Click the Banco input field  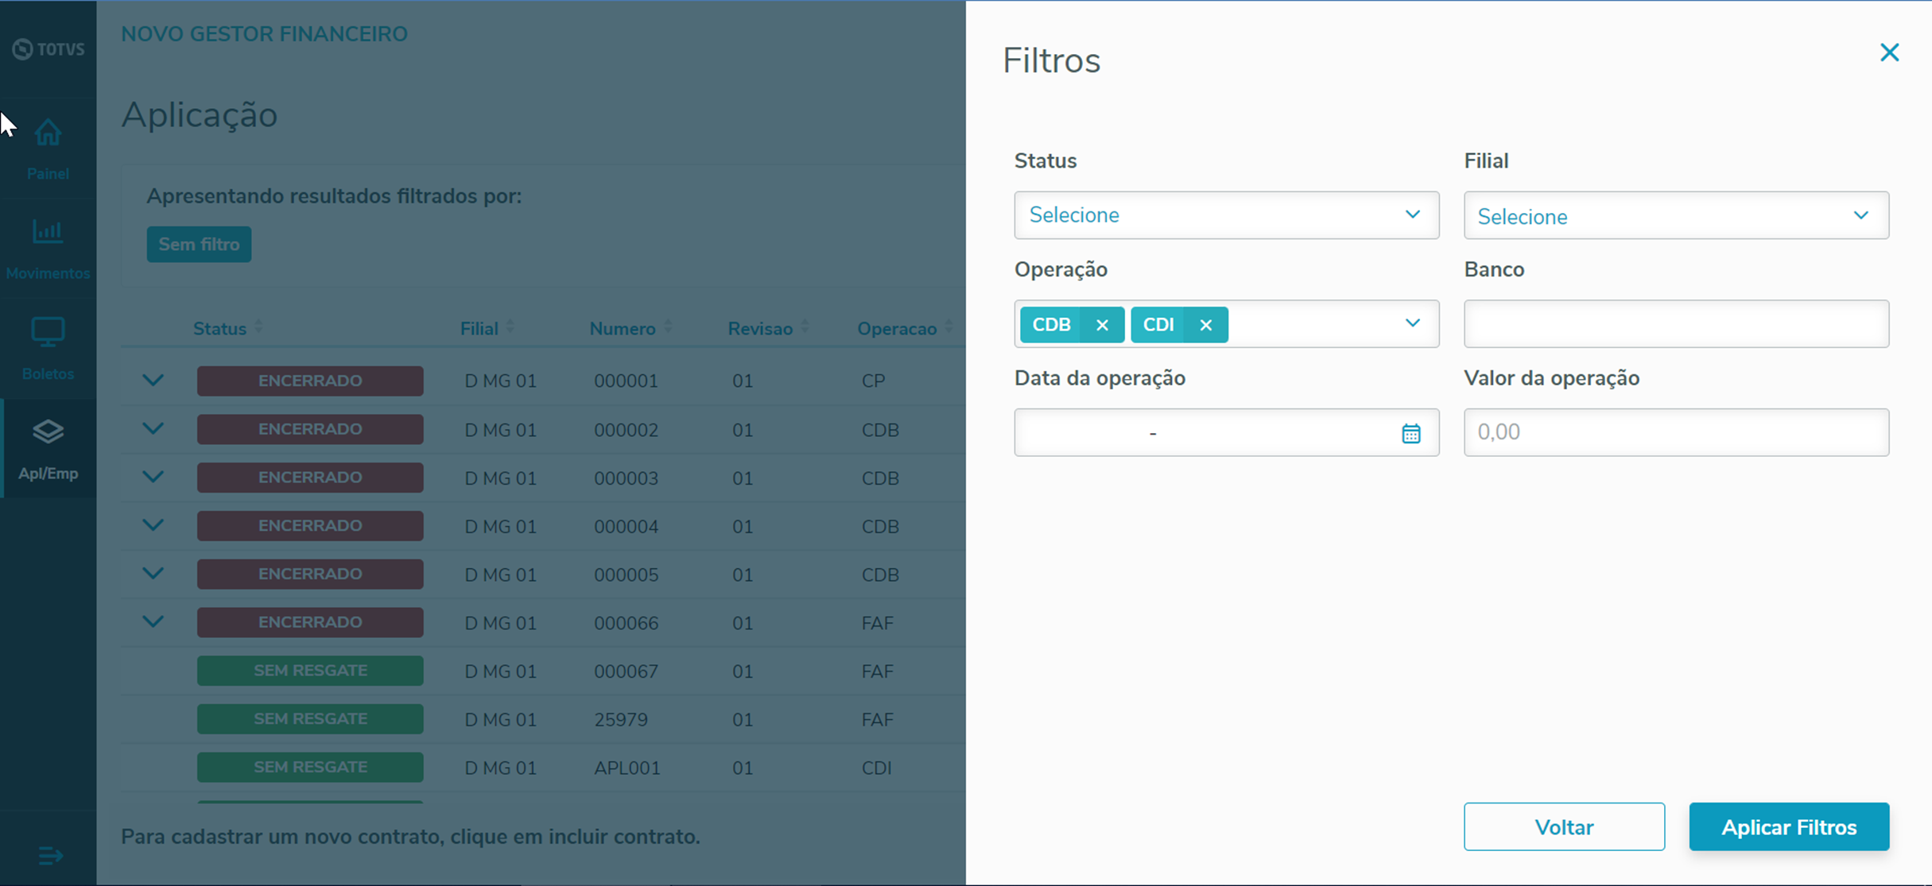tap(1675, 324)
